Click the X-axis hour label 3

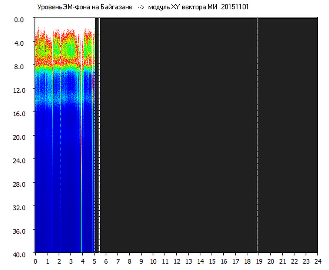click(71, 261)
